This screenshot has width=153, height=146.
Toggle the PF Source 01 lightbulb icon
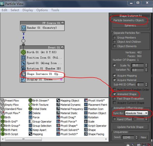62,23
